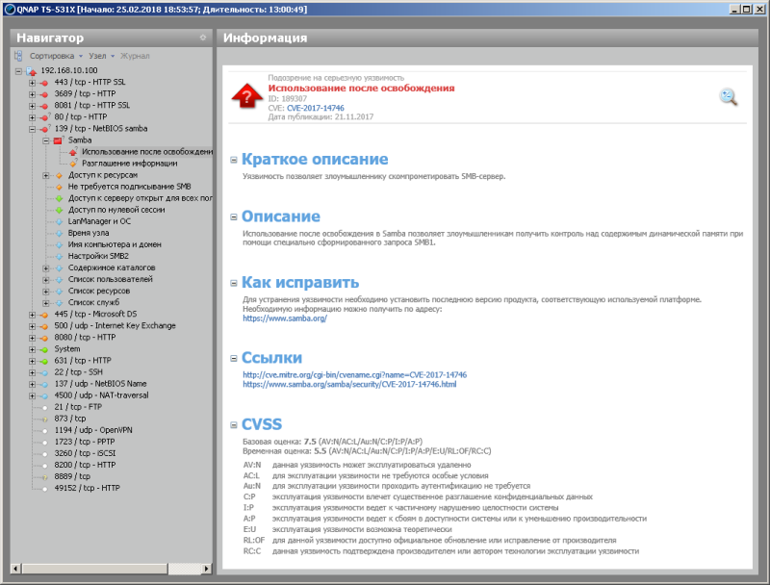Screen dimensions: 770x585
Task: Expand the 4500 / udp - NAT-traversal node
Action: (32, 395)
